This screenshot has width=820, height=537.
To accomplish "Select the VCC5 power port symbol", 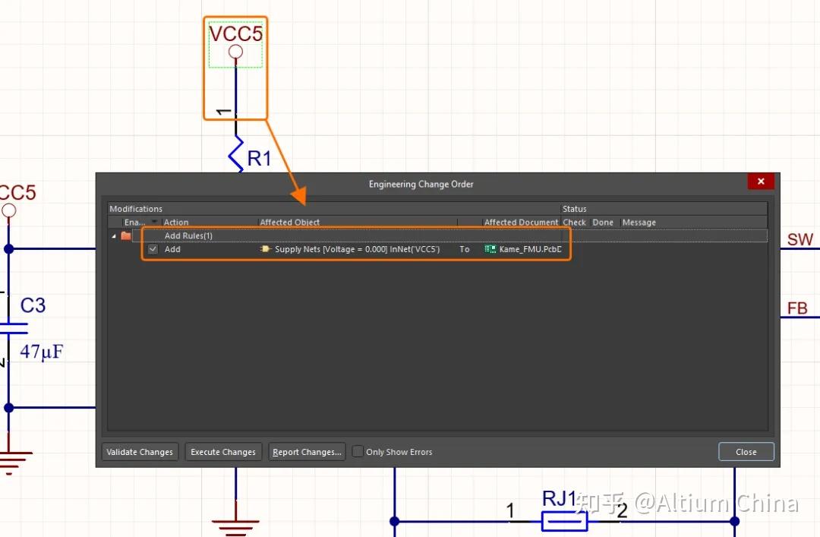I will pos(235,52).
